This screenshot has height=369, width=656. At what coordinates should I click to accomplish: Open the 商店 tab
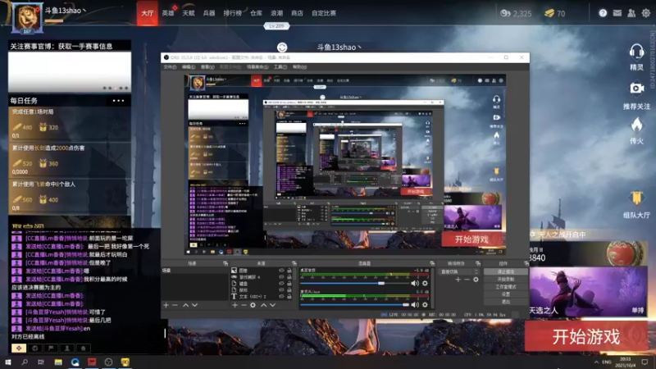(297, 13)
